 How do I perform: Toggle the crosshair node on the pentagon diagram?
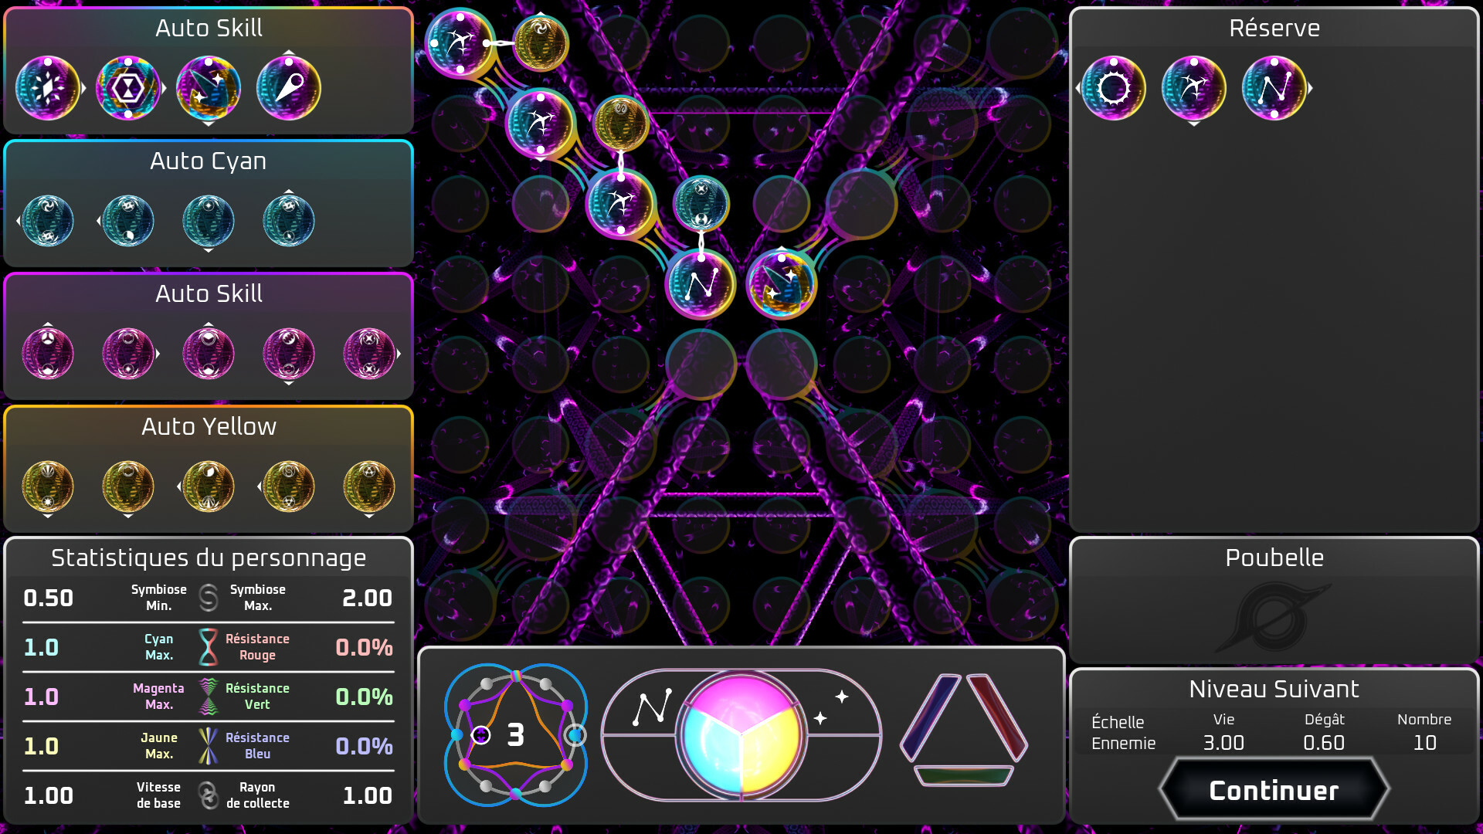480,734
